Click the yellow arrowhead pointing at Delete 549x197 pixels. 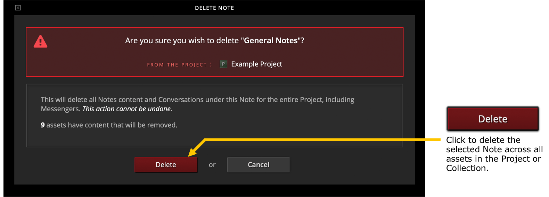[192, 152]
